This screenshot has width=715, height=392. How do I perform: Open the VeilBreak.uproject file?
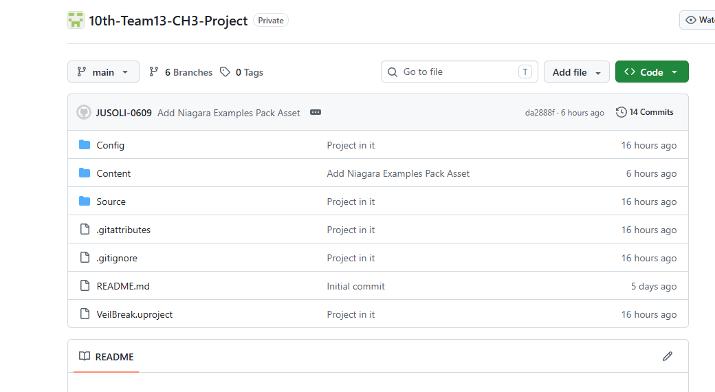point(135,314)
